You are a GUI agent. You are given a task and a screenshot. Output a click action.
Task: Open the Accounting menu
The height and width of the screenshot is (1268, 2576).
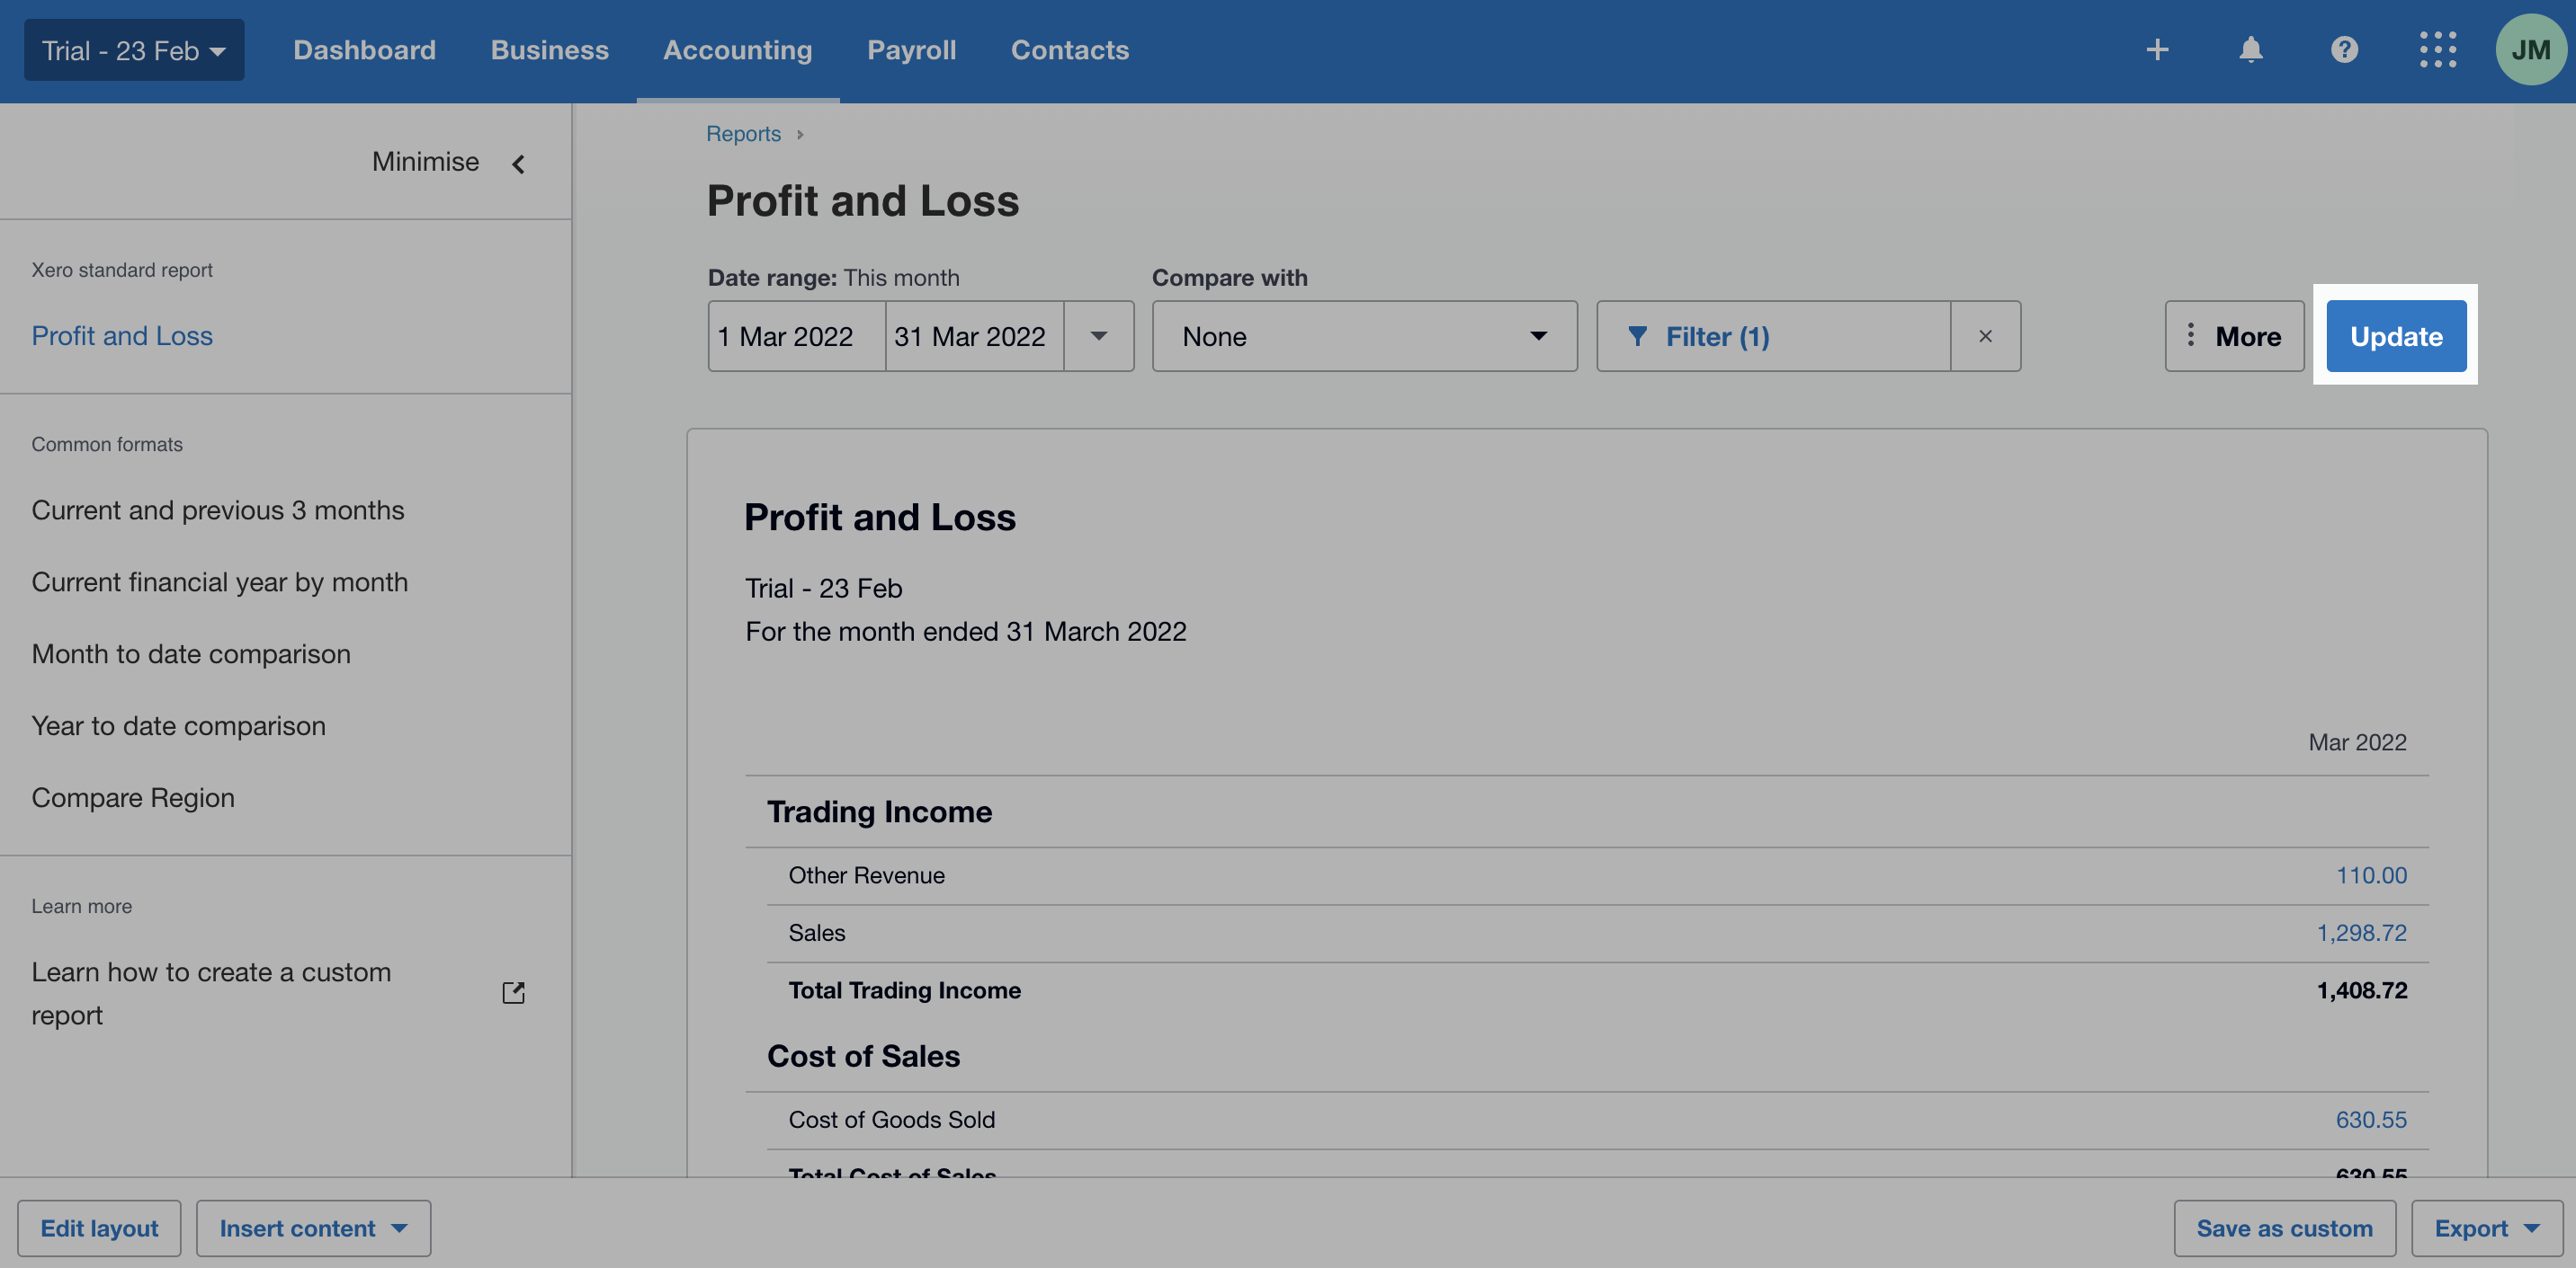pos(737,50)
